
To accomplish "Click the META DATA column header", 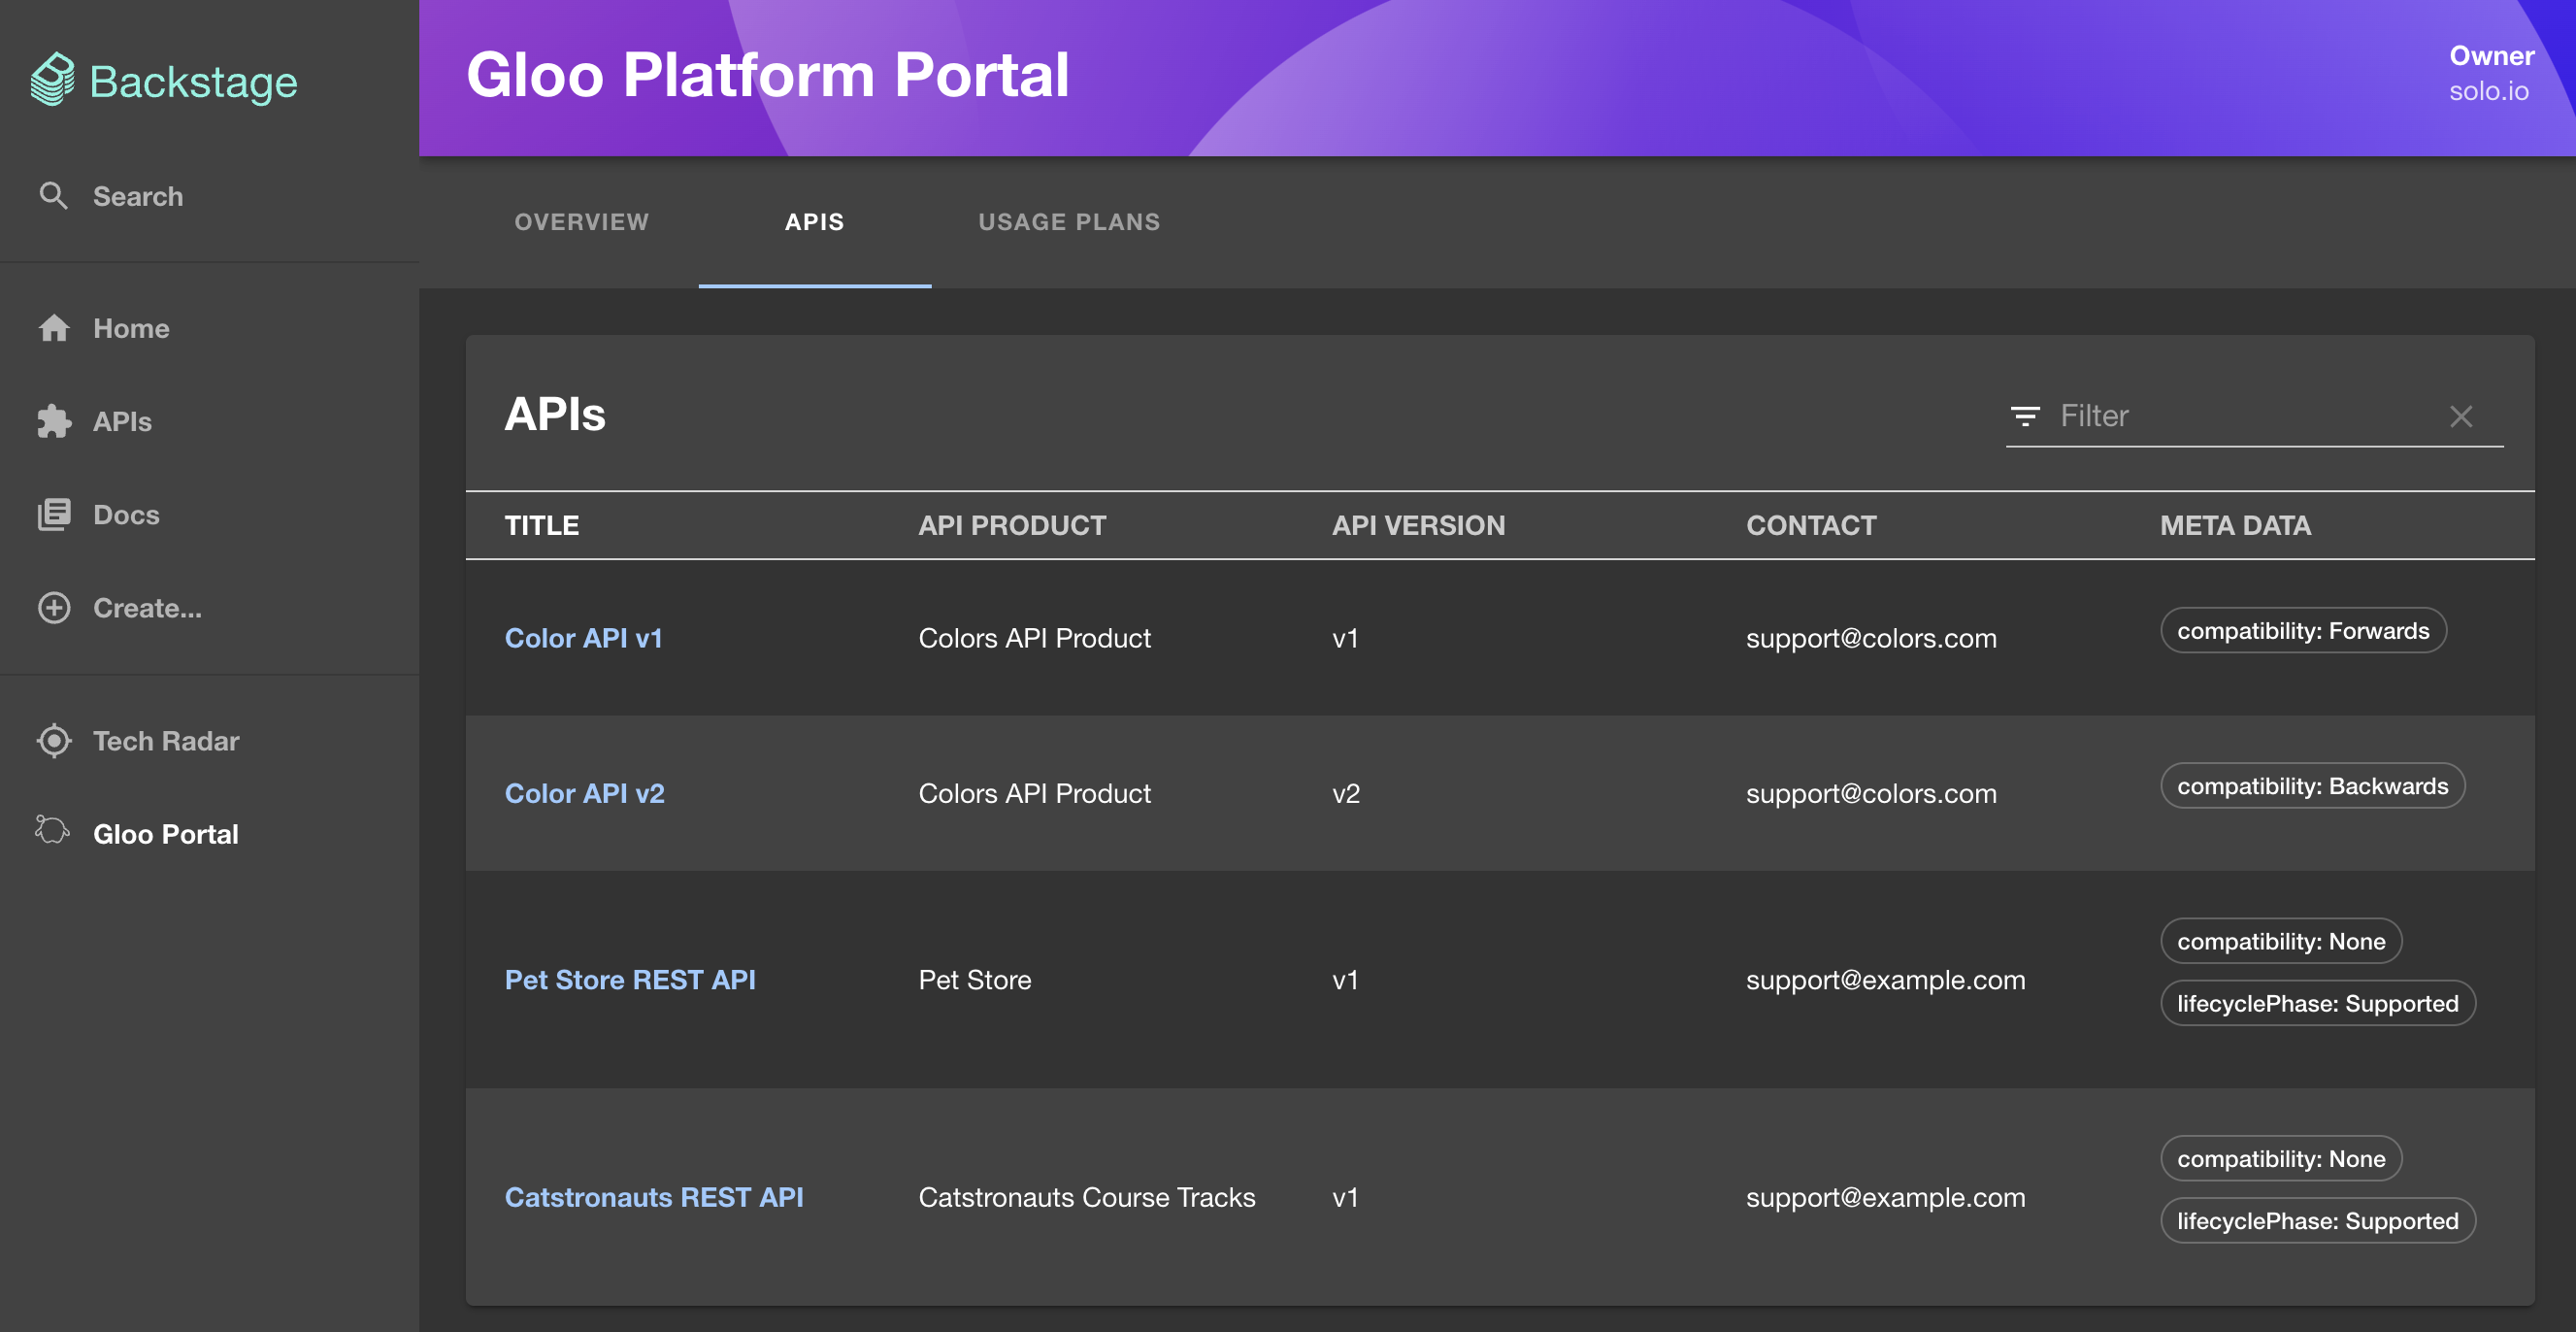I will (x=2235, y=525).
